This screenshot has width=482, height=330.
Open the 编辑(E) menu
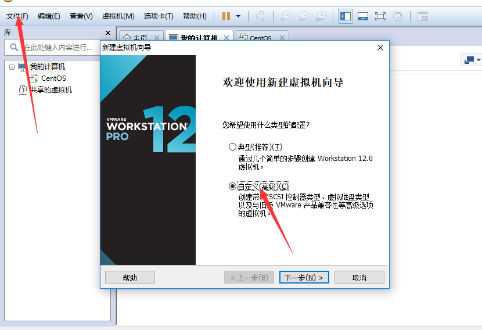pyautogui.click(x=49, y=16)
